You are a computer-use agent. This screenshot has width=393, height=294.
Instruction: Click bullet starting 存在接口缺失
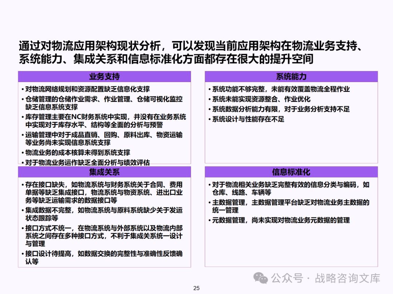click(x=102, y=192)
